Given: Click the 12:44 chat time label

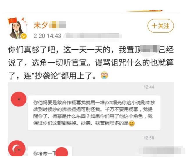Looking at the screenshot, I should pos(149,87).
